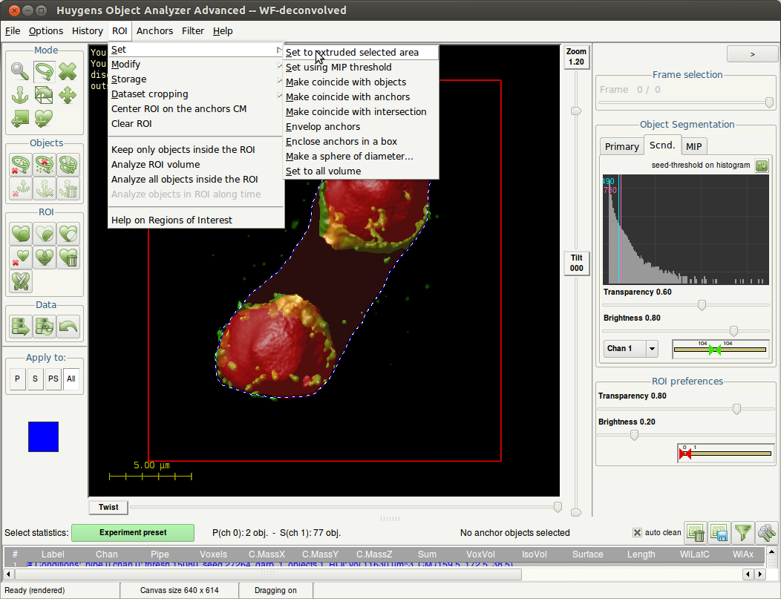
Task: Activate the anchor mode tool
Action: point(21,95)
